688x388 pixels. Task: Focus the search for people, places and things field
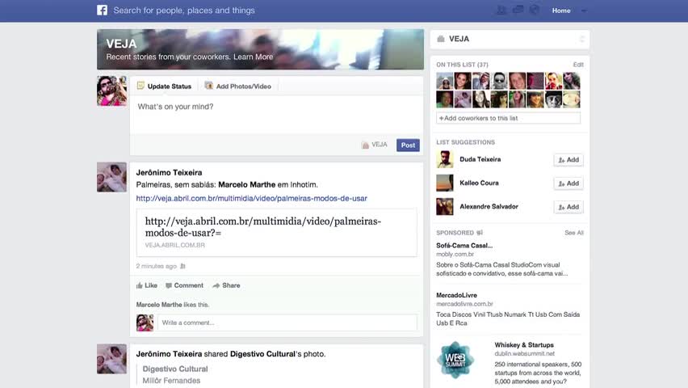coord(184,11)
